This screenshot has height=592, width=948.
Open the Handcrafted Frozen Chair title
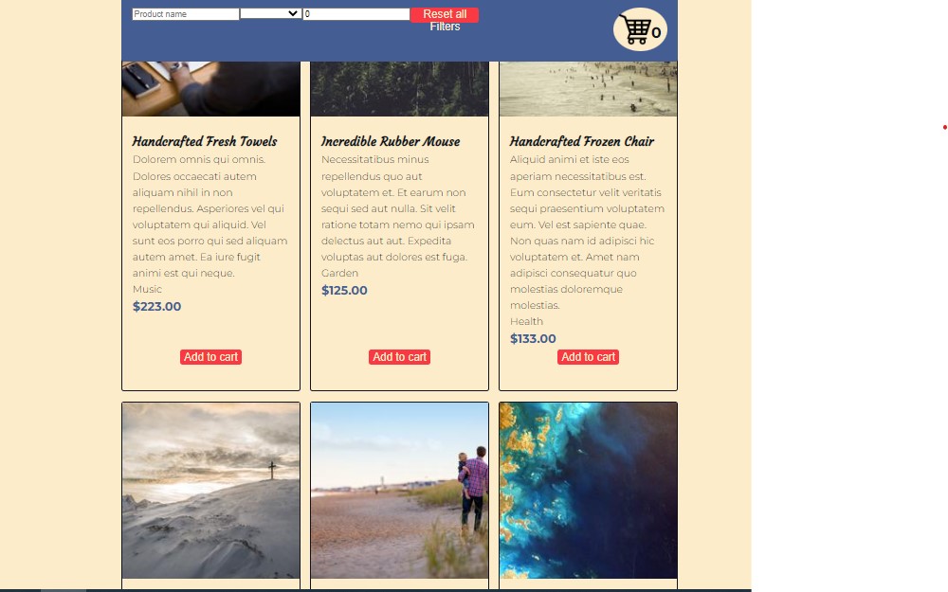point(582,141)
